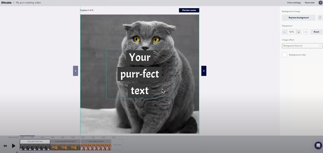Delete background image with trash icon

coord(320,18)
